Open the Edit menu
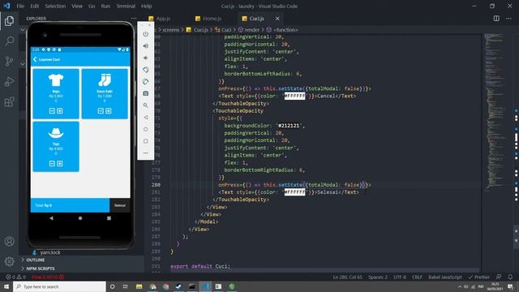The image size is (519, 292). pyautogui.click(x=34, y=6)
